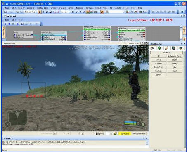Image resolution: width=187 pixels, height=152 pixels.
Task: Click the Geom Entity button
Action: [159, 67]
